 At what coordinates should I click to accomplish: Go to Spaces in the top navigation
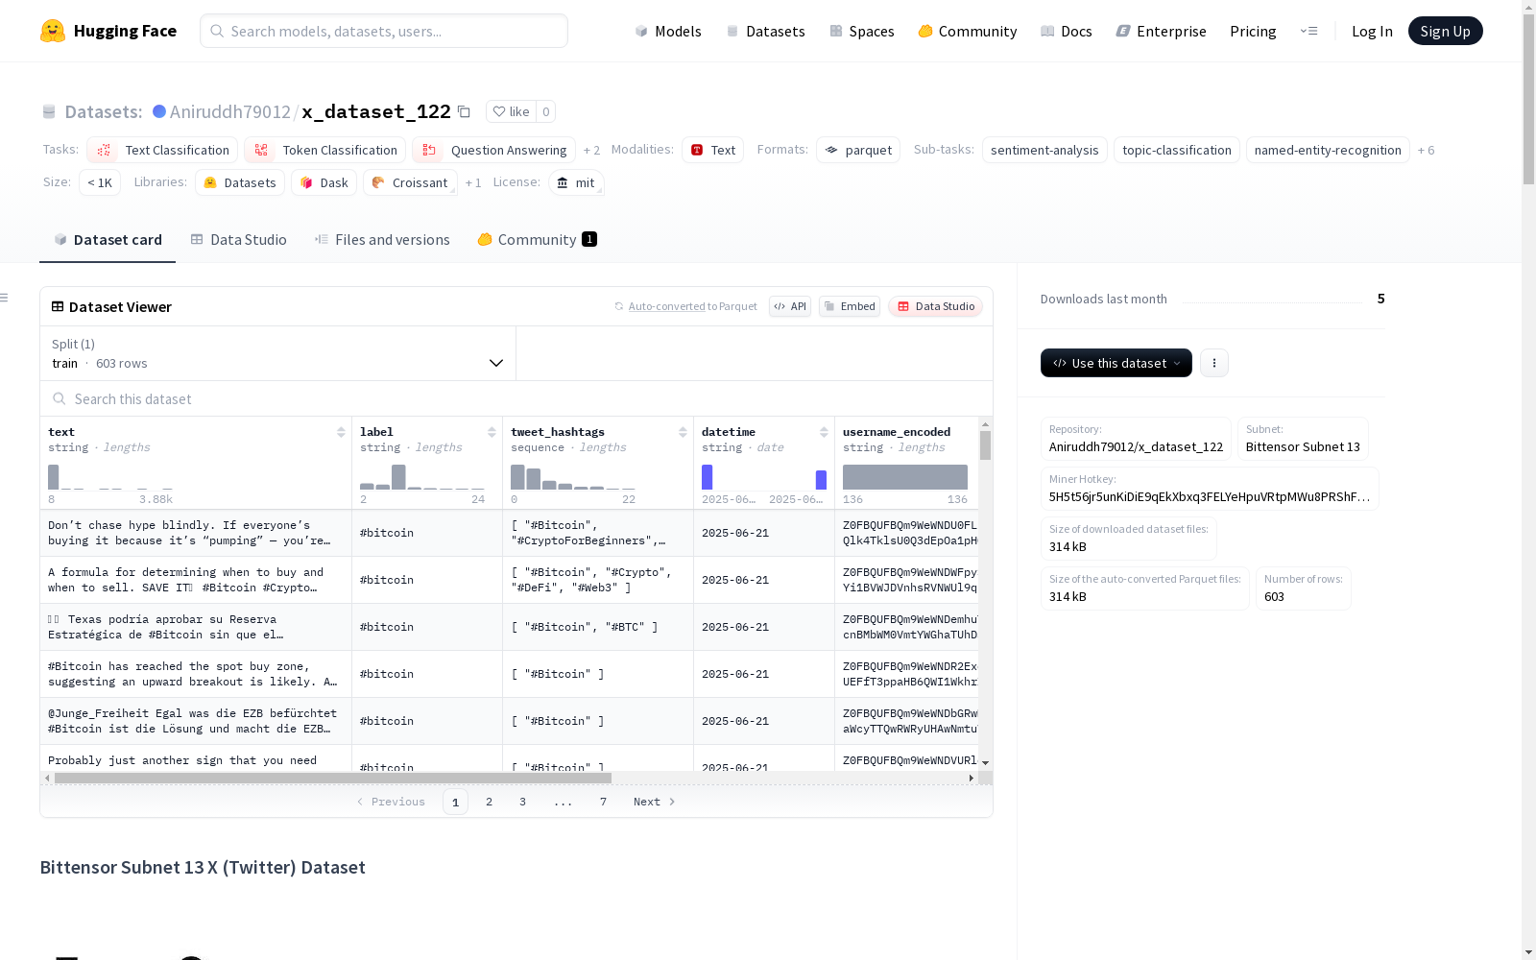(862, 31)
